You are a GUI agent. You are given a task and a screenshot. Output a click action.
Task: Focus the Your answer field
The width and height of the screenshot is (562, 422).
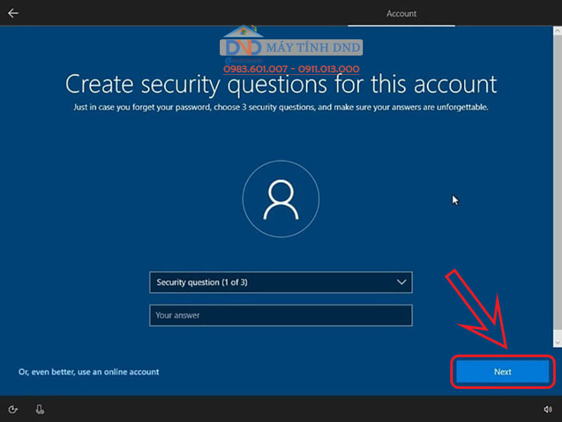(280, 315)
